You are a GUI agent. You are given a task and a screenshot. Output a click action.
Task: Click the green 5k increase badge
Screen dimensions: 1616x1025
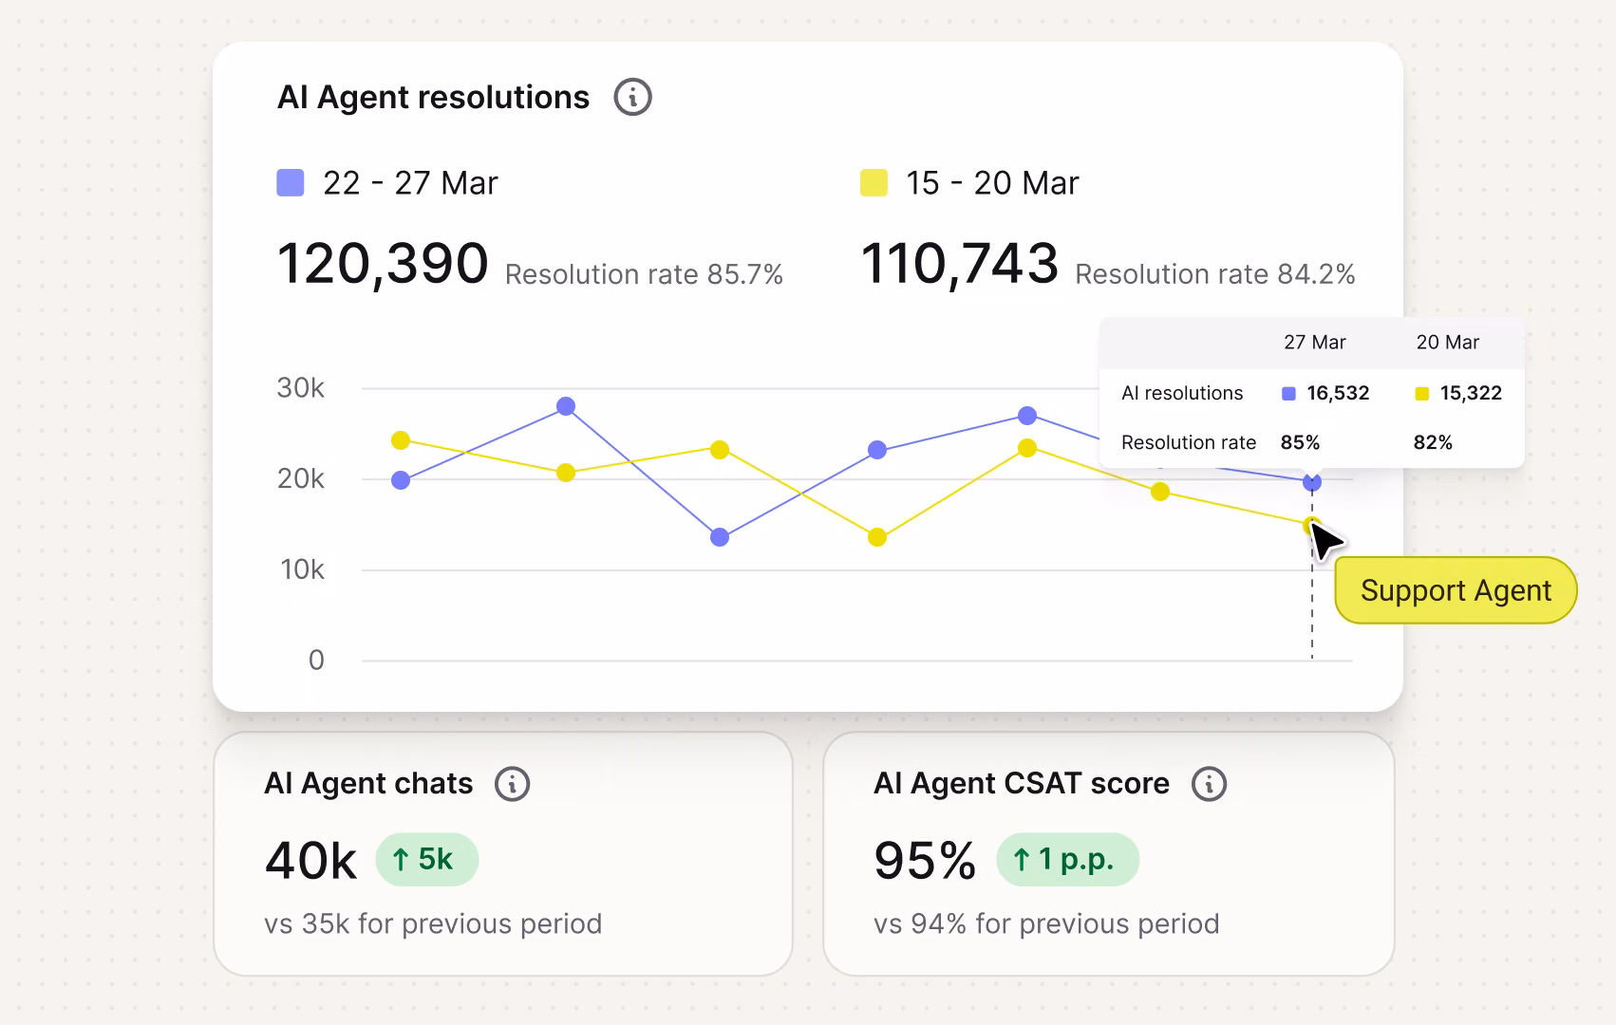[x=427, y=859]
